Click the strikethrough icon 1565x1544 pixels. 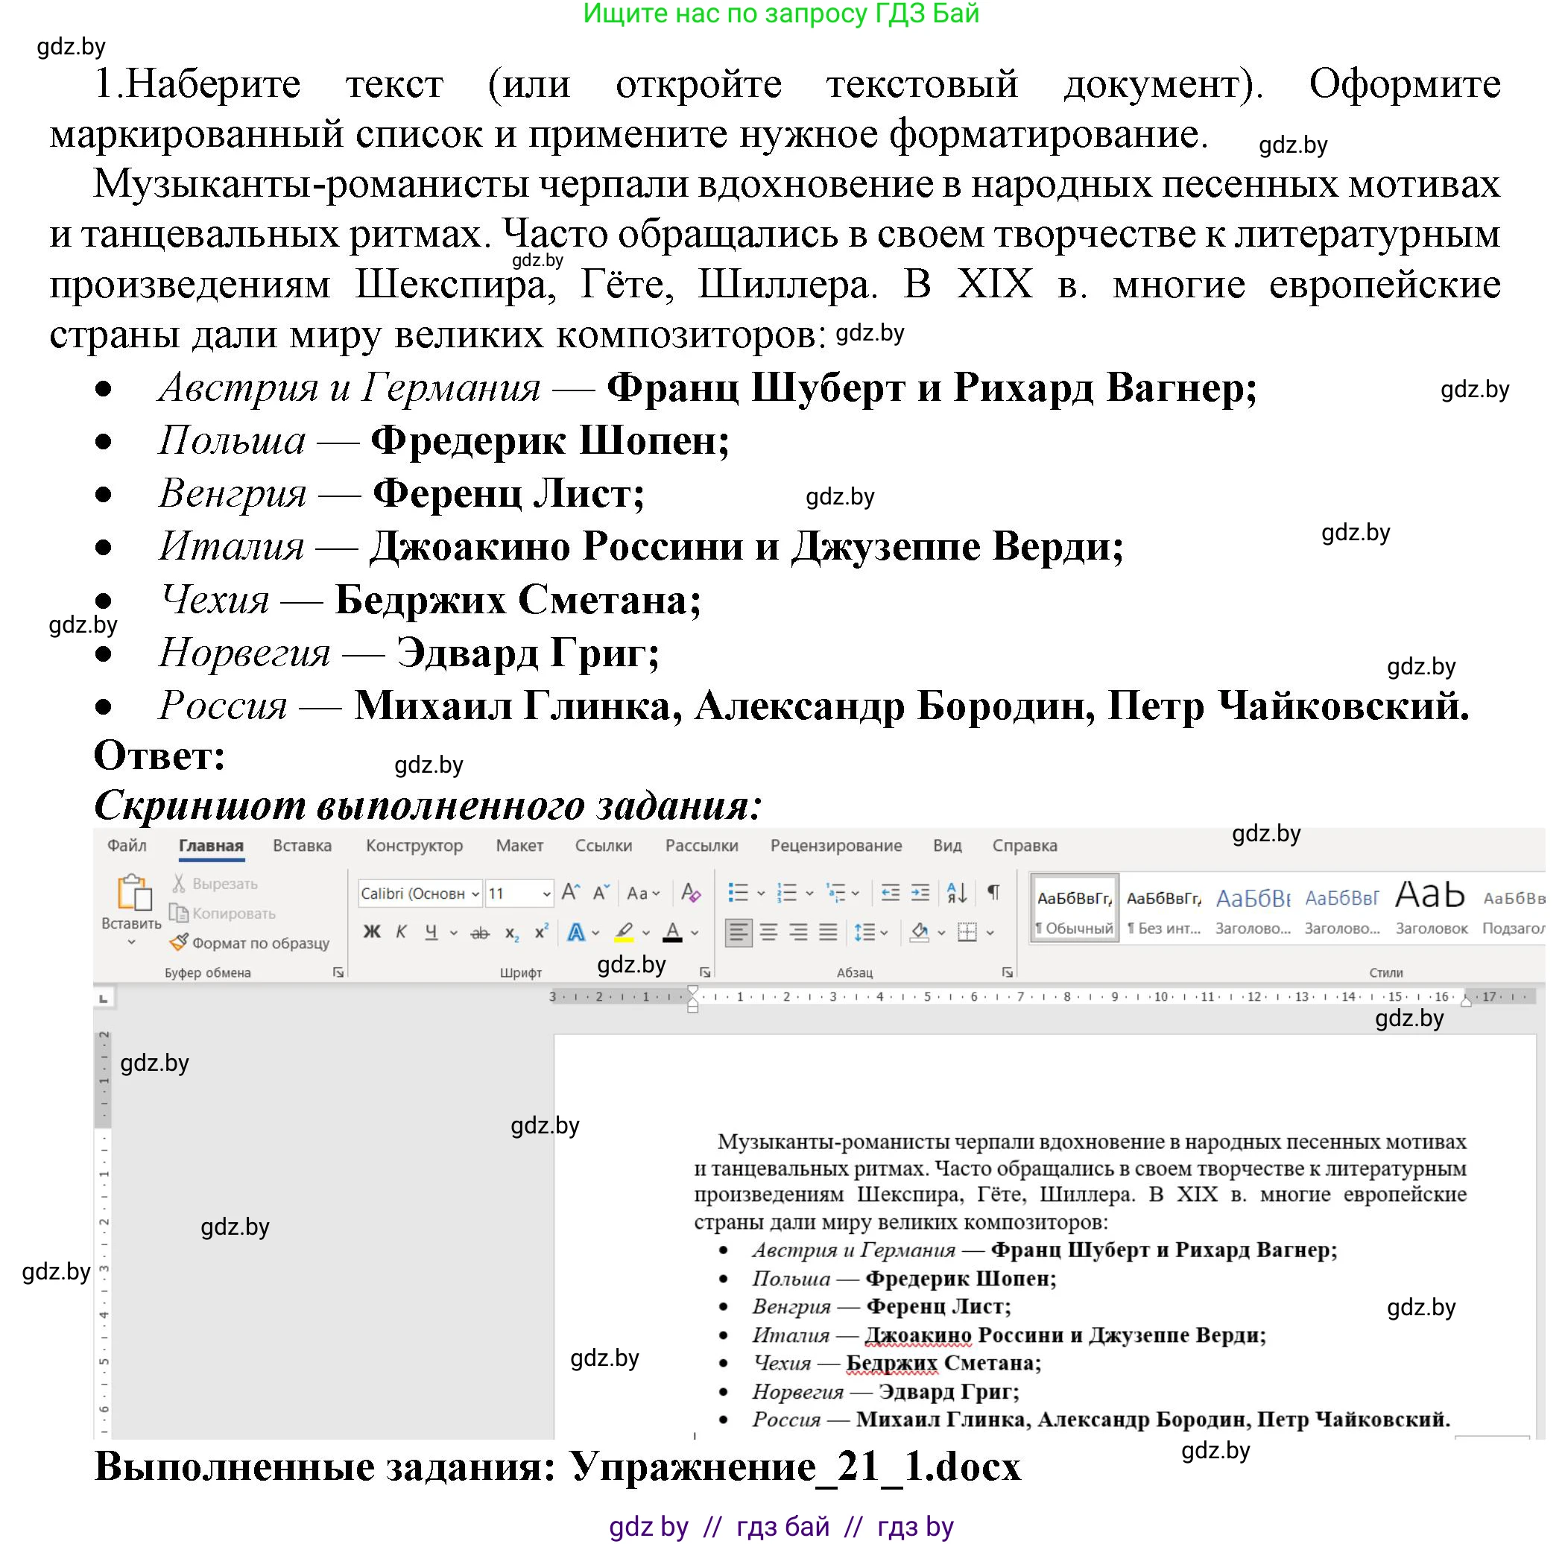click(481, 933)
